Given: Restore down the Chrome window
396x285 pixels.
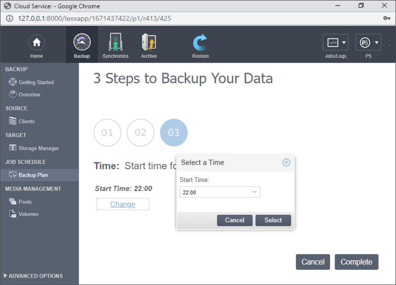Looking at the screenshot, I should click(x=361, y=6).
